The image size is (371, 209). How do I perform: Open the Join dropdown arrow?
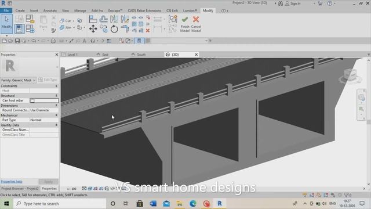[74, 28]
